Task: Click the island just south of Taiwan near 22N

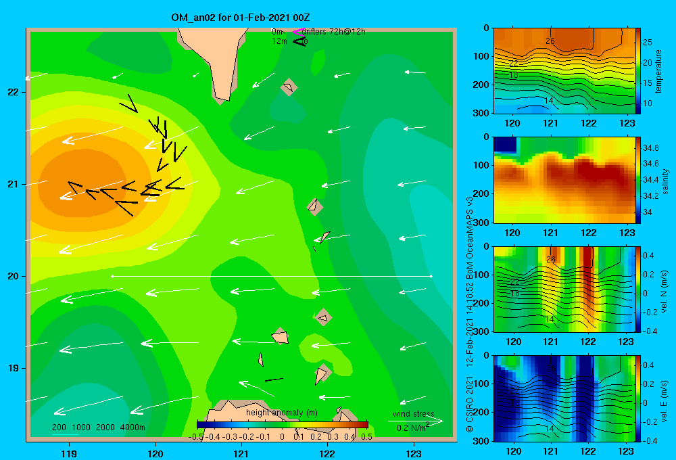Action: (x=289, y=87)
